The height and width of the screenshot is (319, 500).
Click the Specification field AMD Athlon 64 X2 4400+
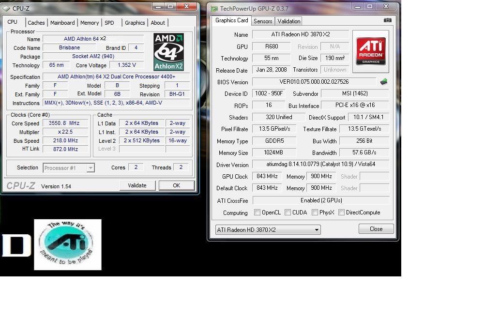coord(116,76)
